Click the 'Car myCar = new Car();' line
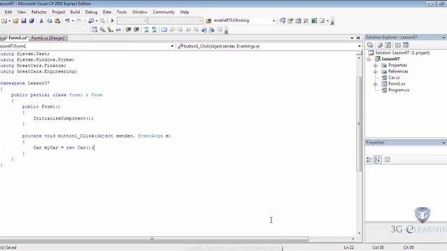 point(64,148)
